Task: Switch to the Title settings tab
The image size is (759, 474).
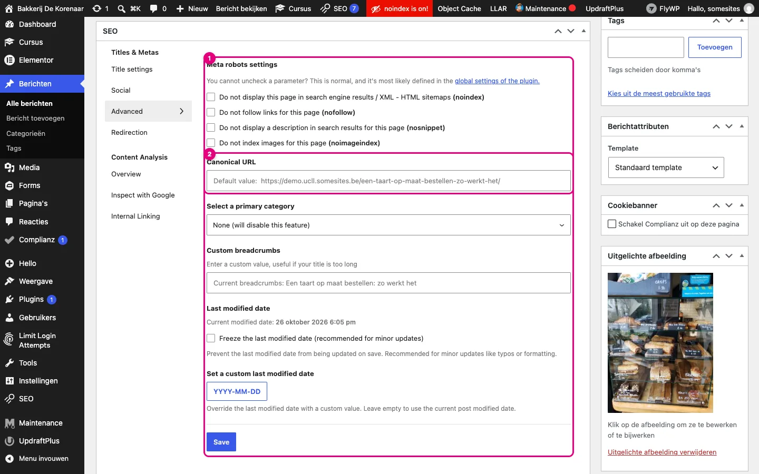Action: click(x=132, y=69)
